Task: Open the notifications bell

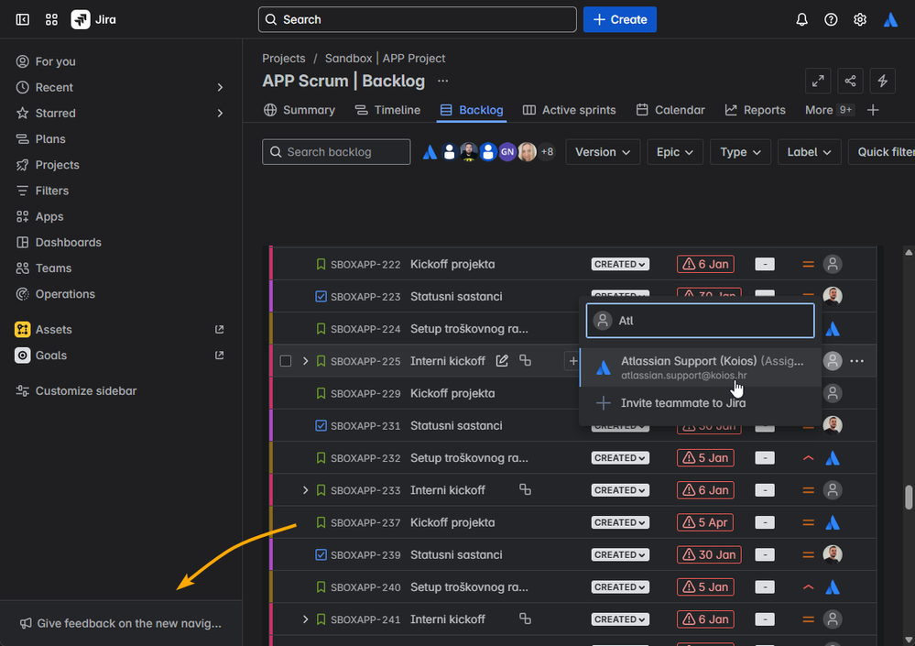Action: click(x=801, y=19)
